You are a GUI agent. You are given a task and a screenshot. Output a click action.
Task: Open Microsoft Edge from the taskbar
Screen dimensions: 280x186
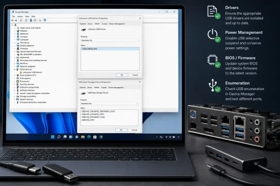click(x=89, y=137)
